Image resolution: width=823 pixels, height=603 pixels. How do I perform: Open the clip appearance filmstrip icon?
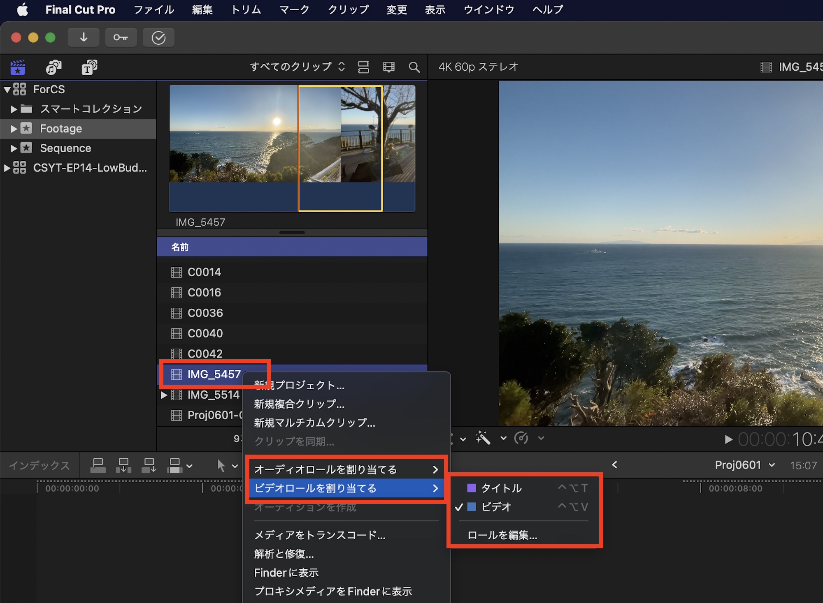click(388, 67)
